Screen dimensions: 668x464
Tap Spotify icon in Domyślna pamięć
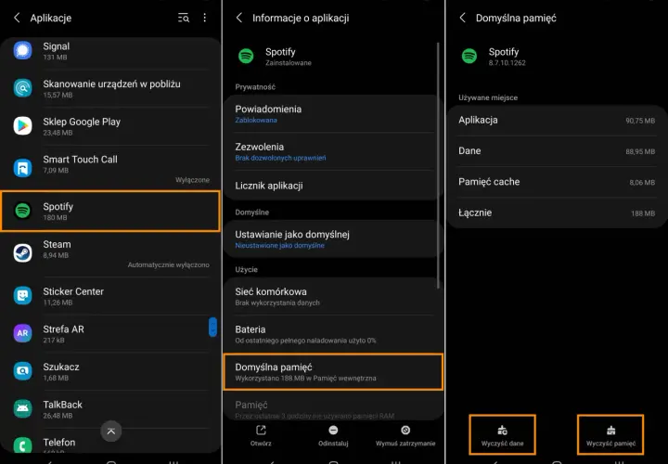point(469,56)
